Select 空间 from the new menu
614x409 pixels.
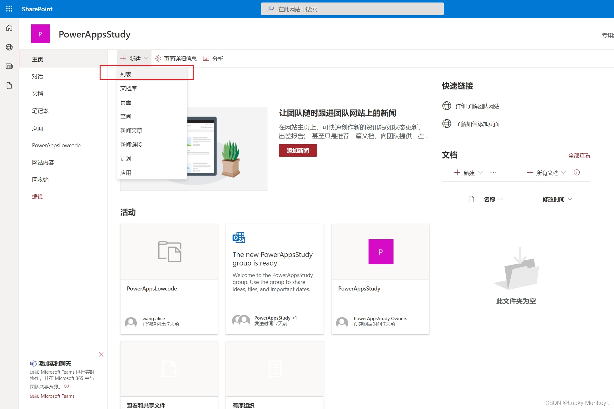[152, 116]
